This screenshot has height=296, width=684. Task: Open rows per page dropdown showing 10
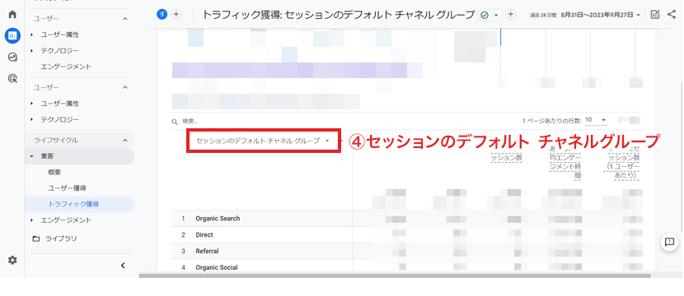[597, 120]
